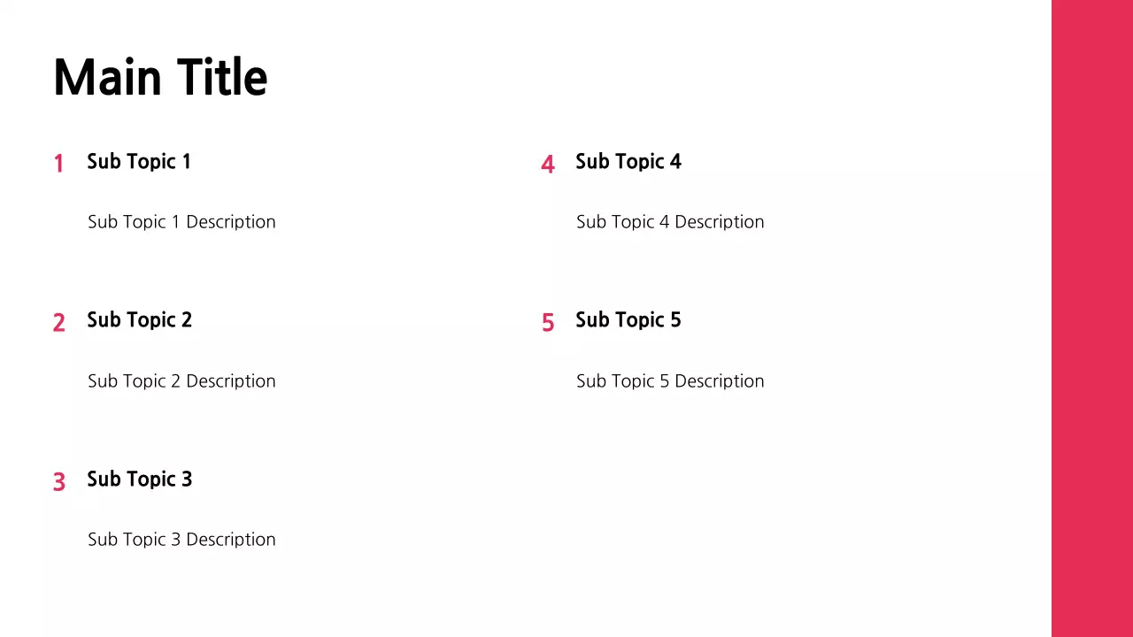Select the bold Sub Topic 3 heading
The image size is (1133, 637).
pyautogui.click(x=139, y=480)
